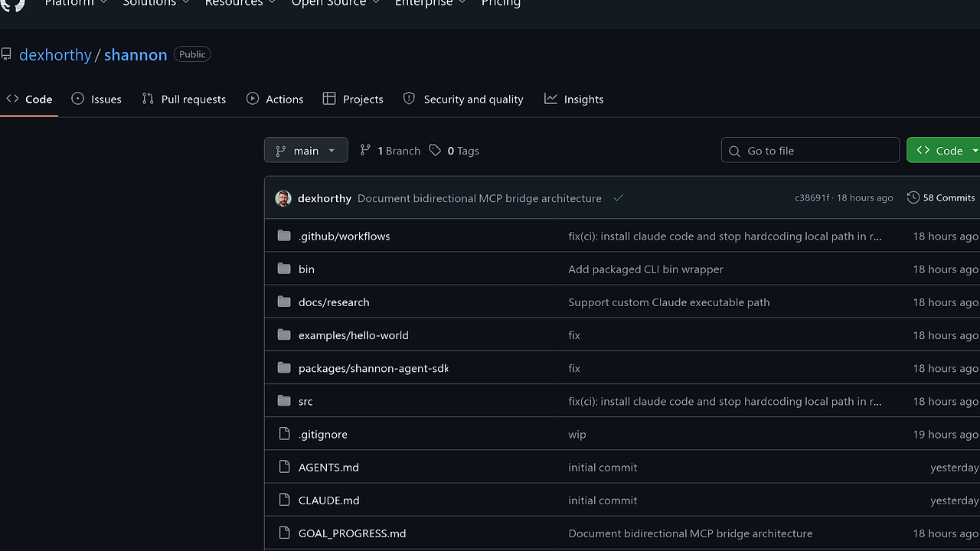Open Projects via its table icon
Viewport: 980px width, 551px height.
pyautogui.click(x=329, y=99)
